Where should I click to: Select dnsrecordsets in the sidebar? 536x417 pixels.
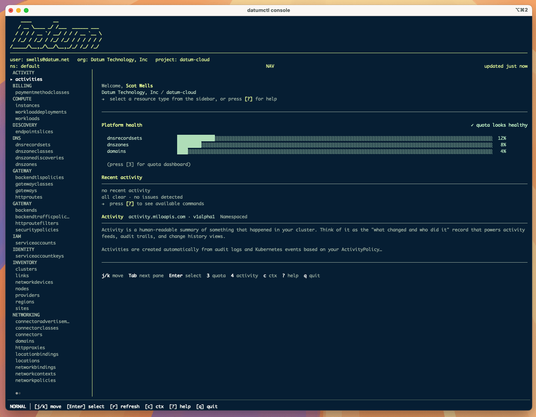coord(33,145)
